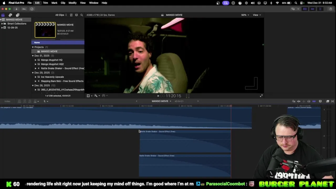Toggle the Inspector panel layout button
Screen dimensions: 336x189
[x=320, y=9]
